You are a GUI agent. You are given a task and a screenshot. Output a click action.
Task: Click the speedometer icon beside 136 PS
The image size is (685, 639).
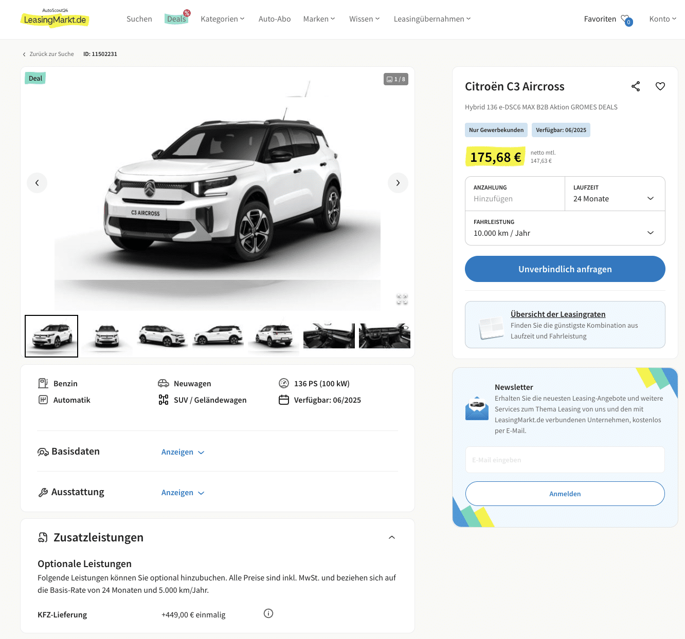pos(284,383)
